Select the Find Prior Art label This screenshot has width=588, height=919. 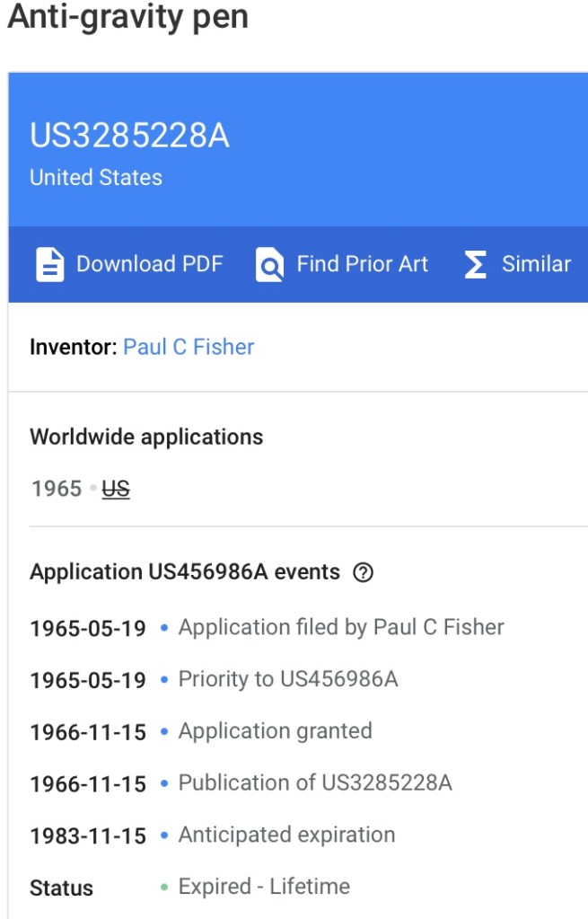362,264
